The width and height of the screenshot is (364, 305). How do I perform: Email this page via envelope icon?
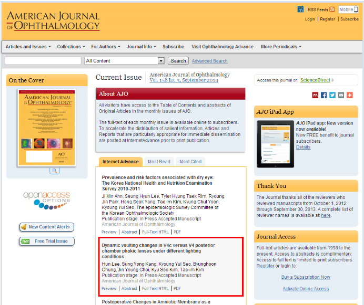(341, 95)
